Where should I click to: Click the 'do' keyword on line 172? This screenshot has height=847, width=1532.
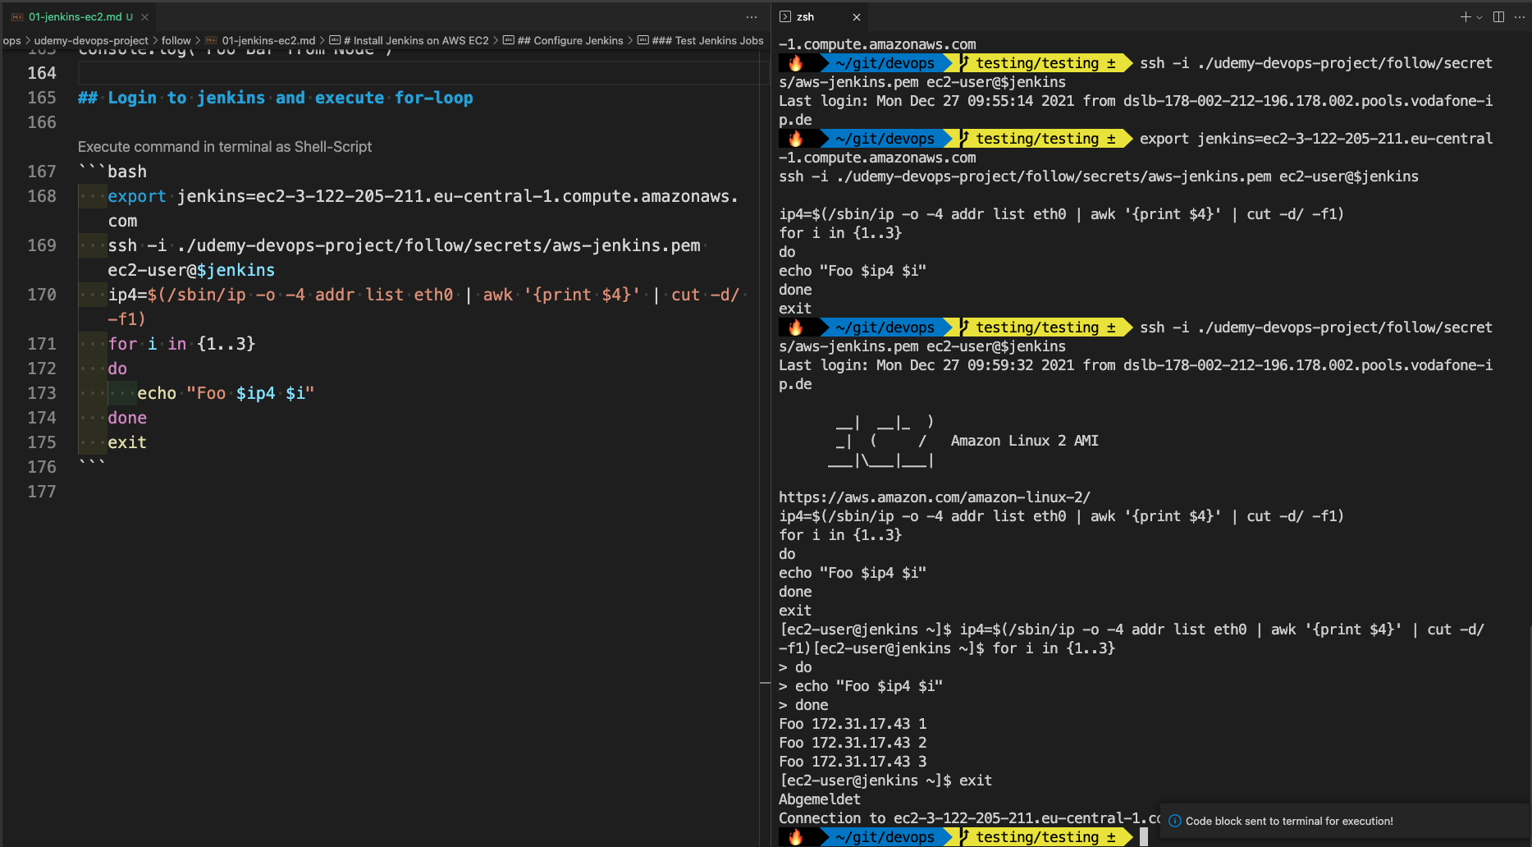click(x=117, y=369)
